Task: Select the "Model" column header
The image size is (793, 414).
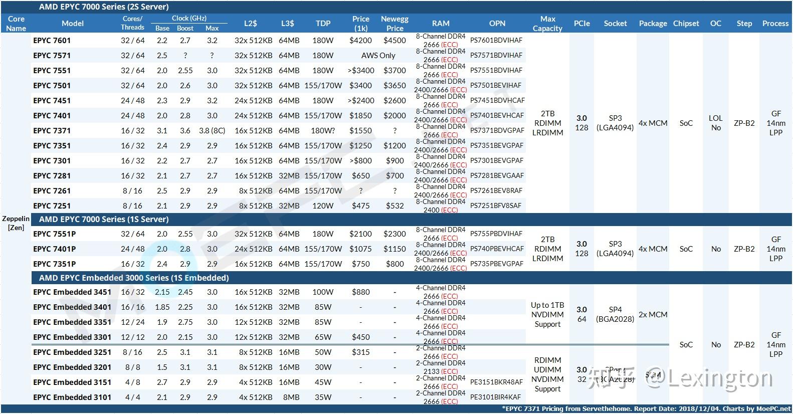Action: pos(73,24)
